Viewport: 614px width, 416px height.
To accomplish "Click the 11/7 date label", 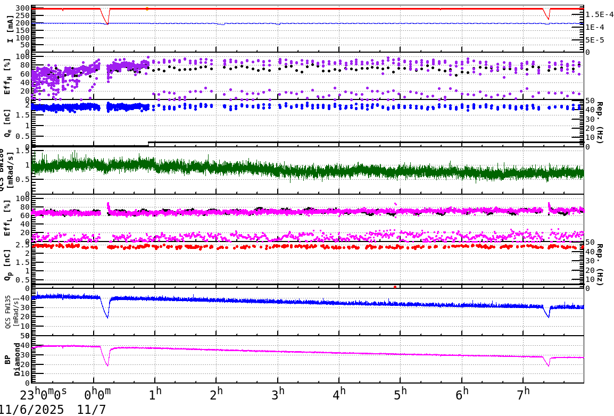I will coord(91,410).
